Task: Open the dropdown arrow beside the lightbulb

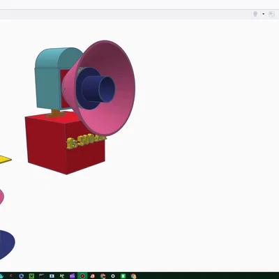Action: [263, 14]
